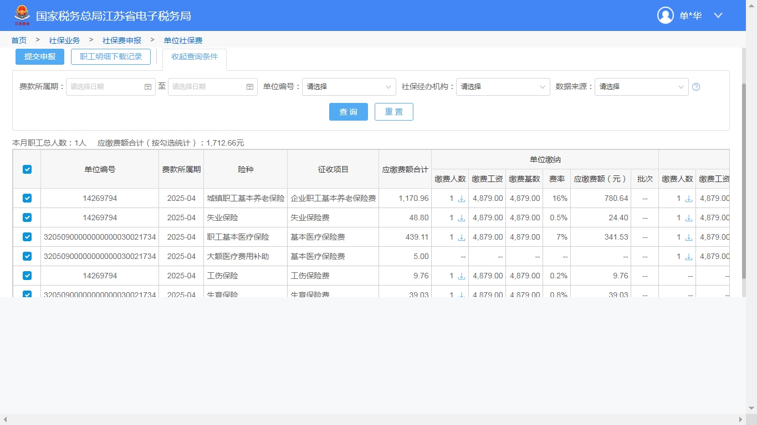Download unit payer list for 失业保险 row
This screenshot has width=757, height=425.
[x=462, y=218]
